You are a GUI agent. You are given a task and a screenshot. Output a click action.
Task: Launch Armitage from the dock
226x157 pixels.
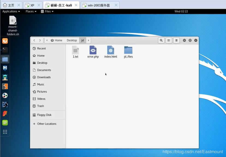5,77
